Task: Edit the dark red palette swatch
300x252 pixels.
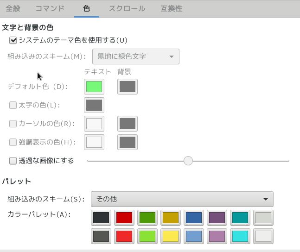Action: tap(124, 218)
